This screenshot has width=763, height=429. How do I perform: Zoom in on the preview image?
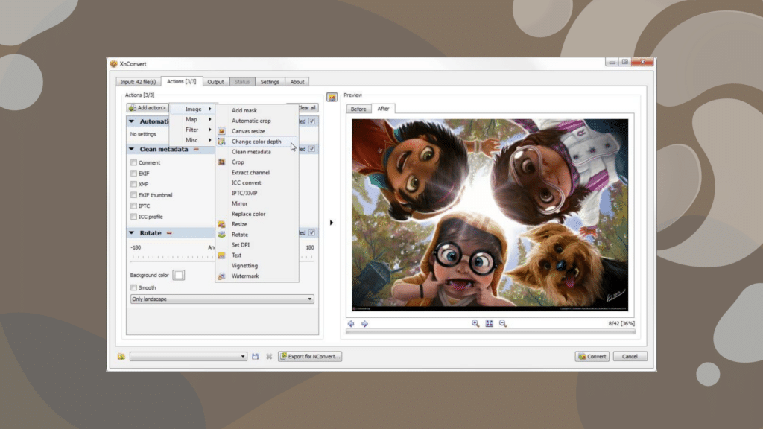point(475,324)
